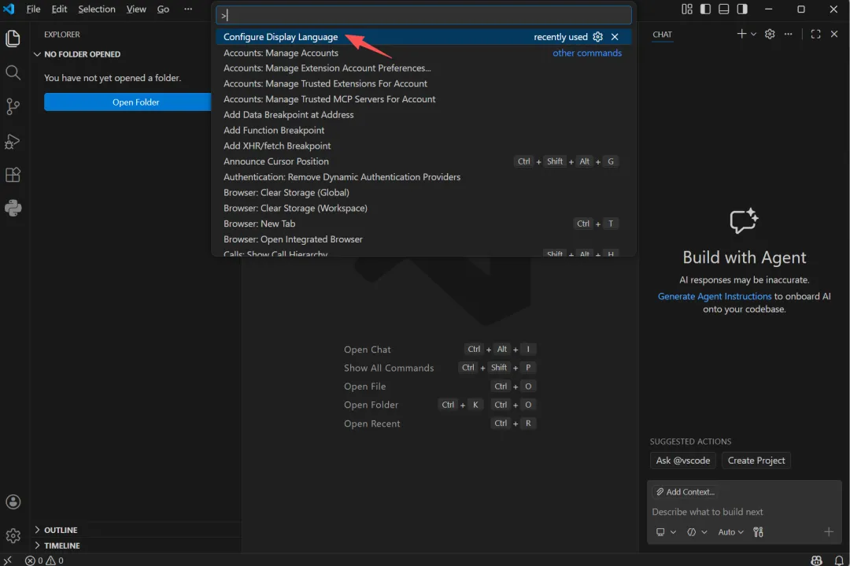Open chat settings gear icon
Viewport: 850px width, 566px height.
coord(770,34)
